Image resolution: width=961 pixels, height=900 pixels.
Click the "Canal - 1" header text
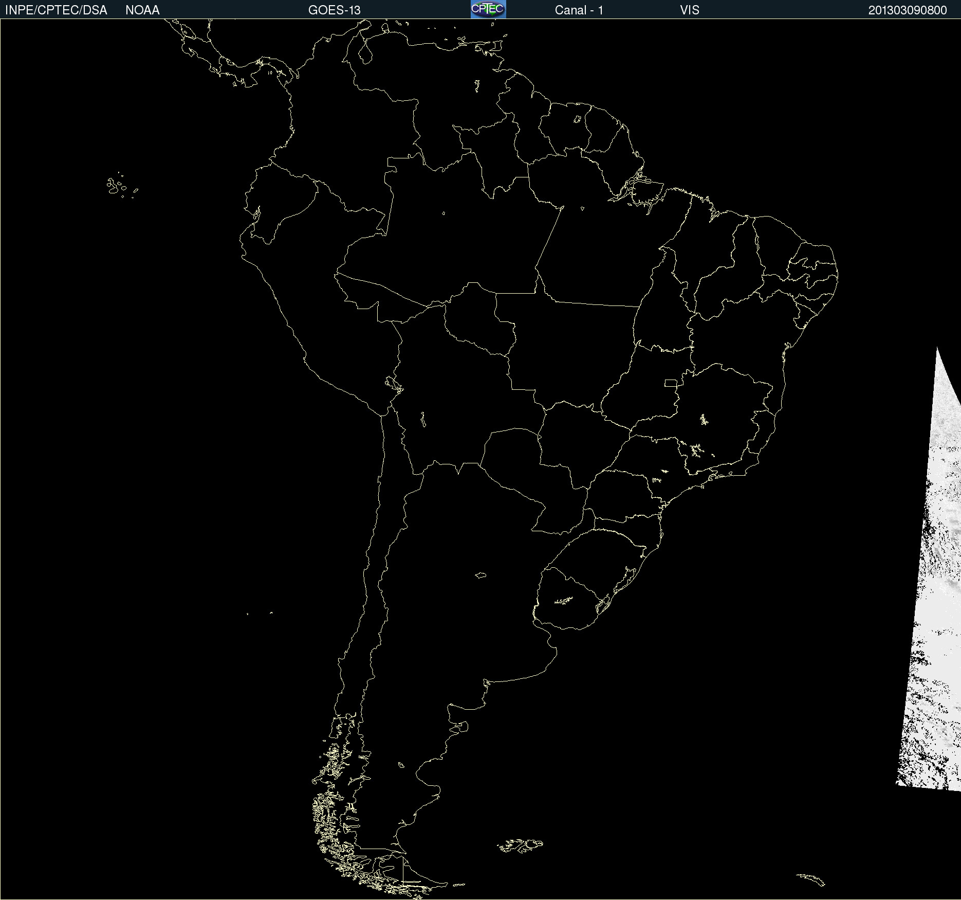pos(579,10)
